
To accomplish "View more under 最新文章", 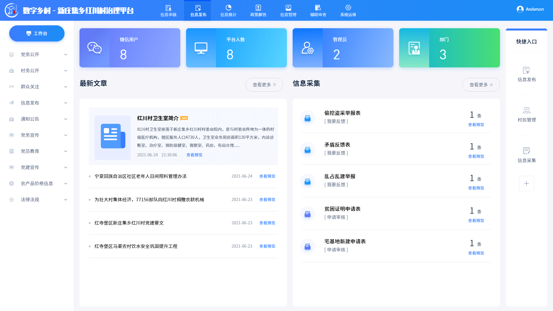I will [x=264, y=85].
